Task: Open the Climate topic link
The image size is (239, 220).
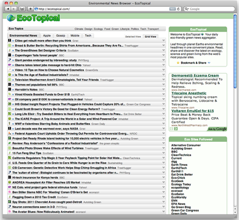Action: pos(79,29)
